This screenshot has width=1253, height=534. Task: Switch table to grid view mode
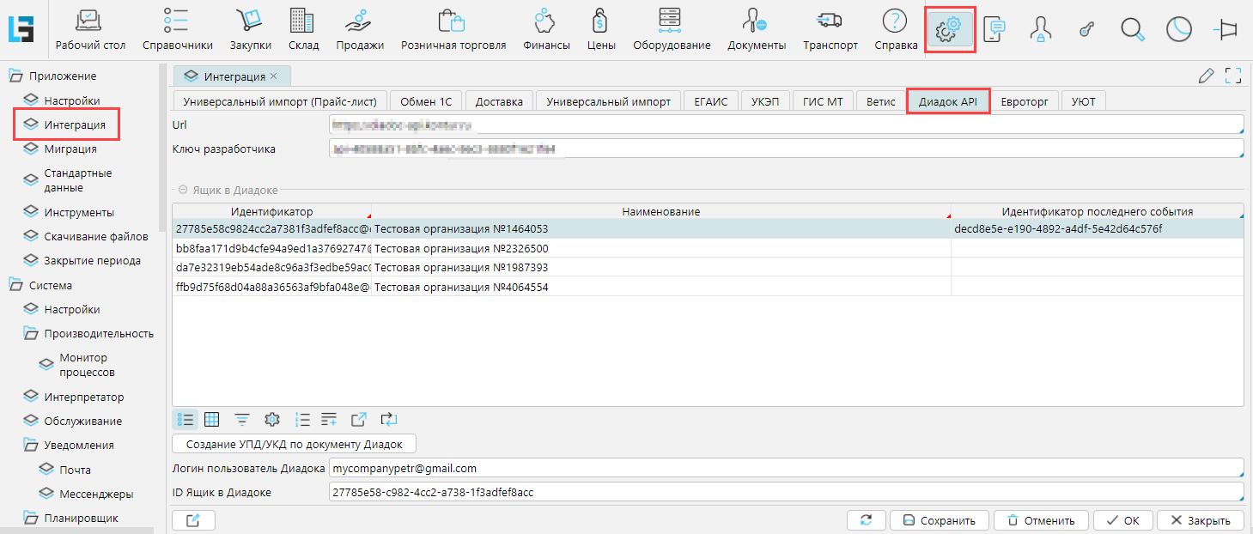click(x=212, y=420)
